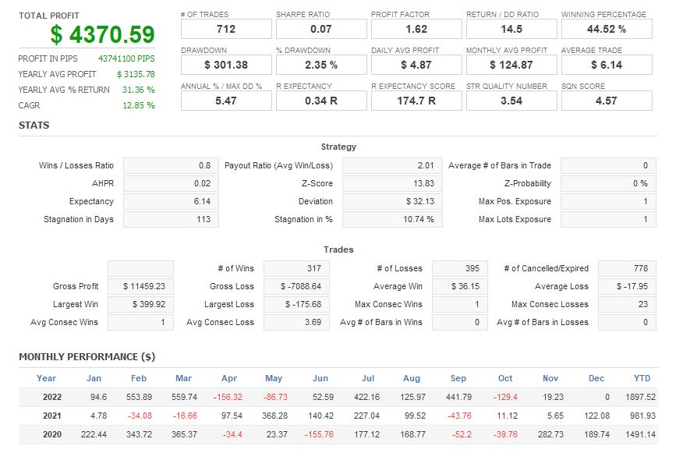Click the total profit amount $4370.59
The image size is (676, 460).
102,35
